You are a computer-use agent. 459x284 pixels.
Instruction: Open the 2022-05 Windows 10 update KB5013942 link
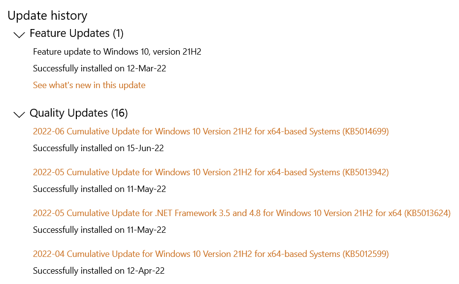coord(211,172)
